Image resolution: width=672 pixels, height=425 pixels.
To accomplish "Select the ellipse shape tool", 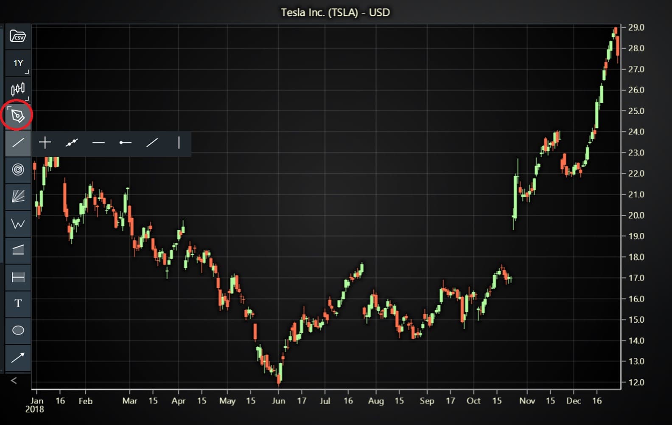I will [18, 330].
